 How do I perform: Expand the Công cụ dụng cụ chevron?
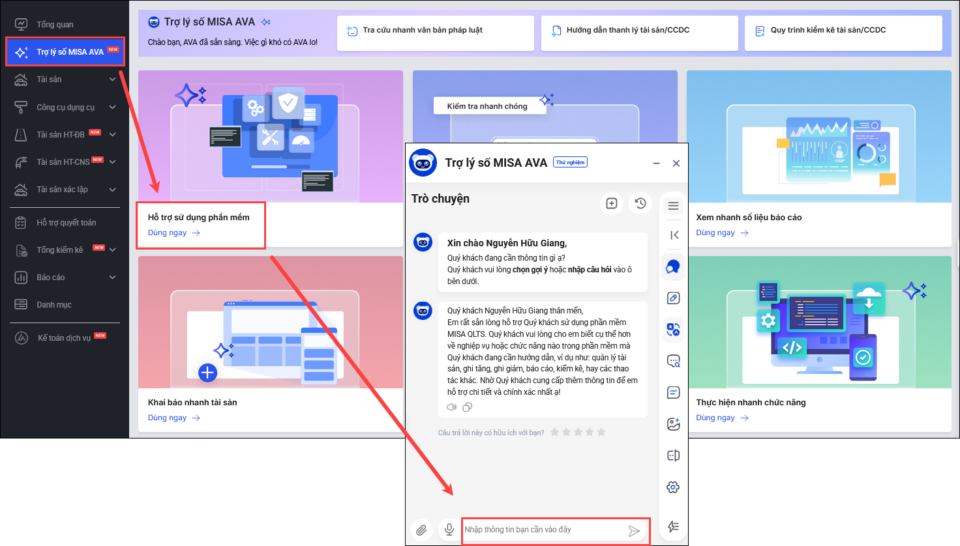[113, 107]
